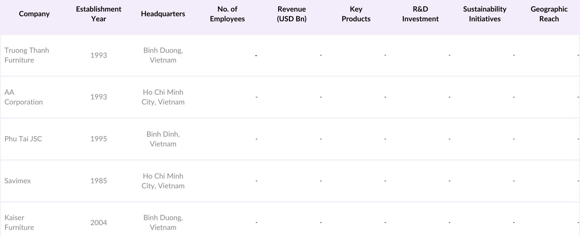Click the Savimex company name
This screenshot has height=236, width=580.
pyautogui.click(x=18, y=181)
